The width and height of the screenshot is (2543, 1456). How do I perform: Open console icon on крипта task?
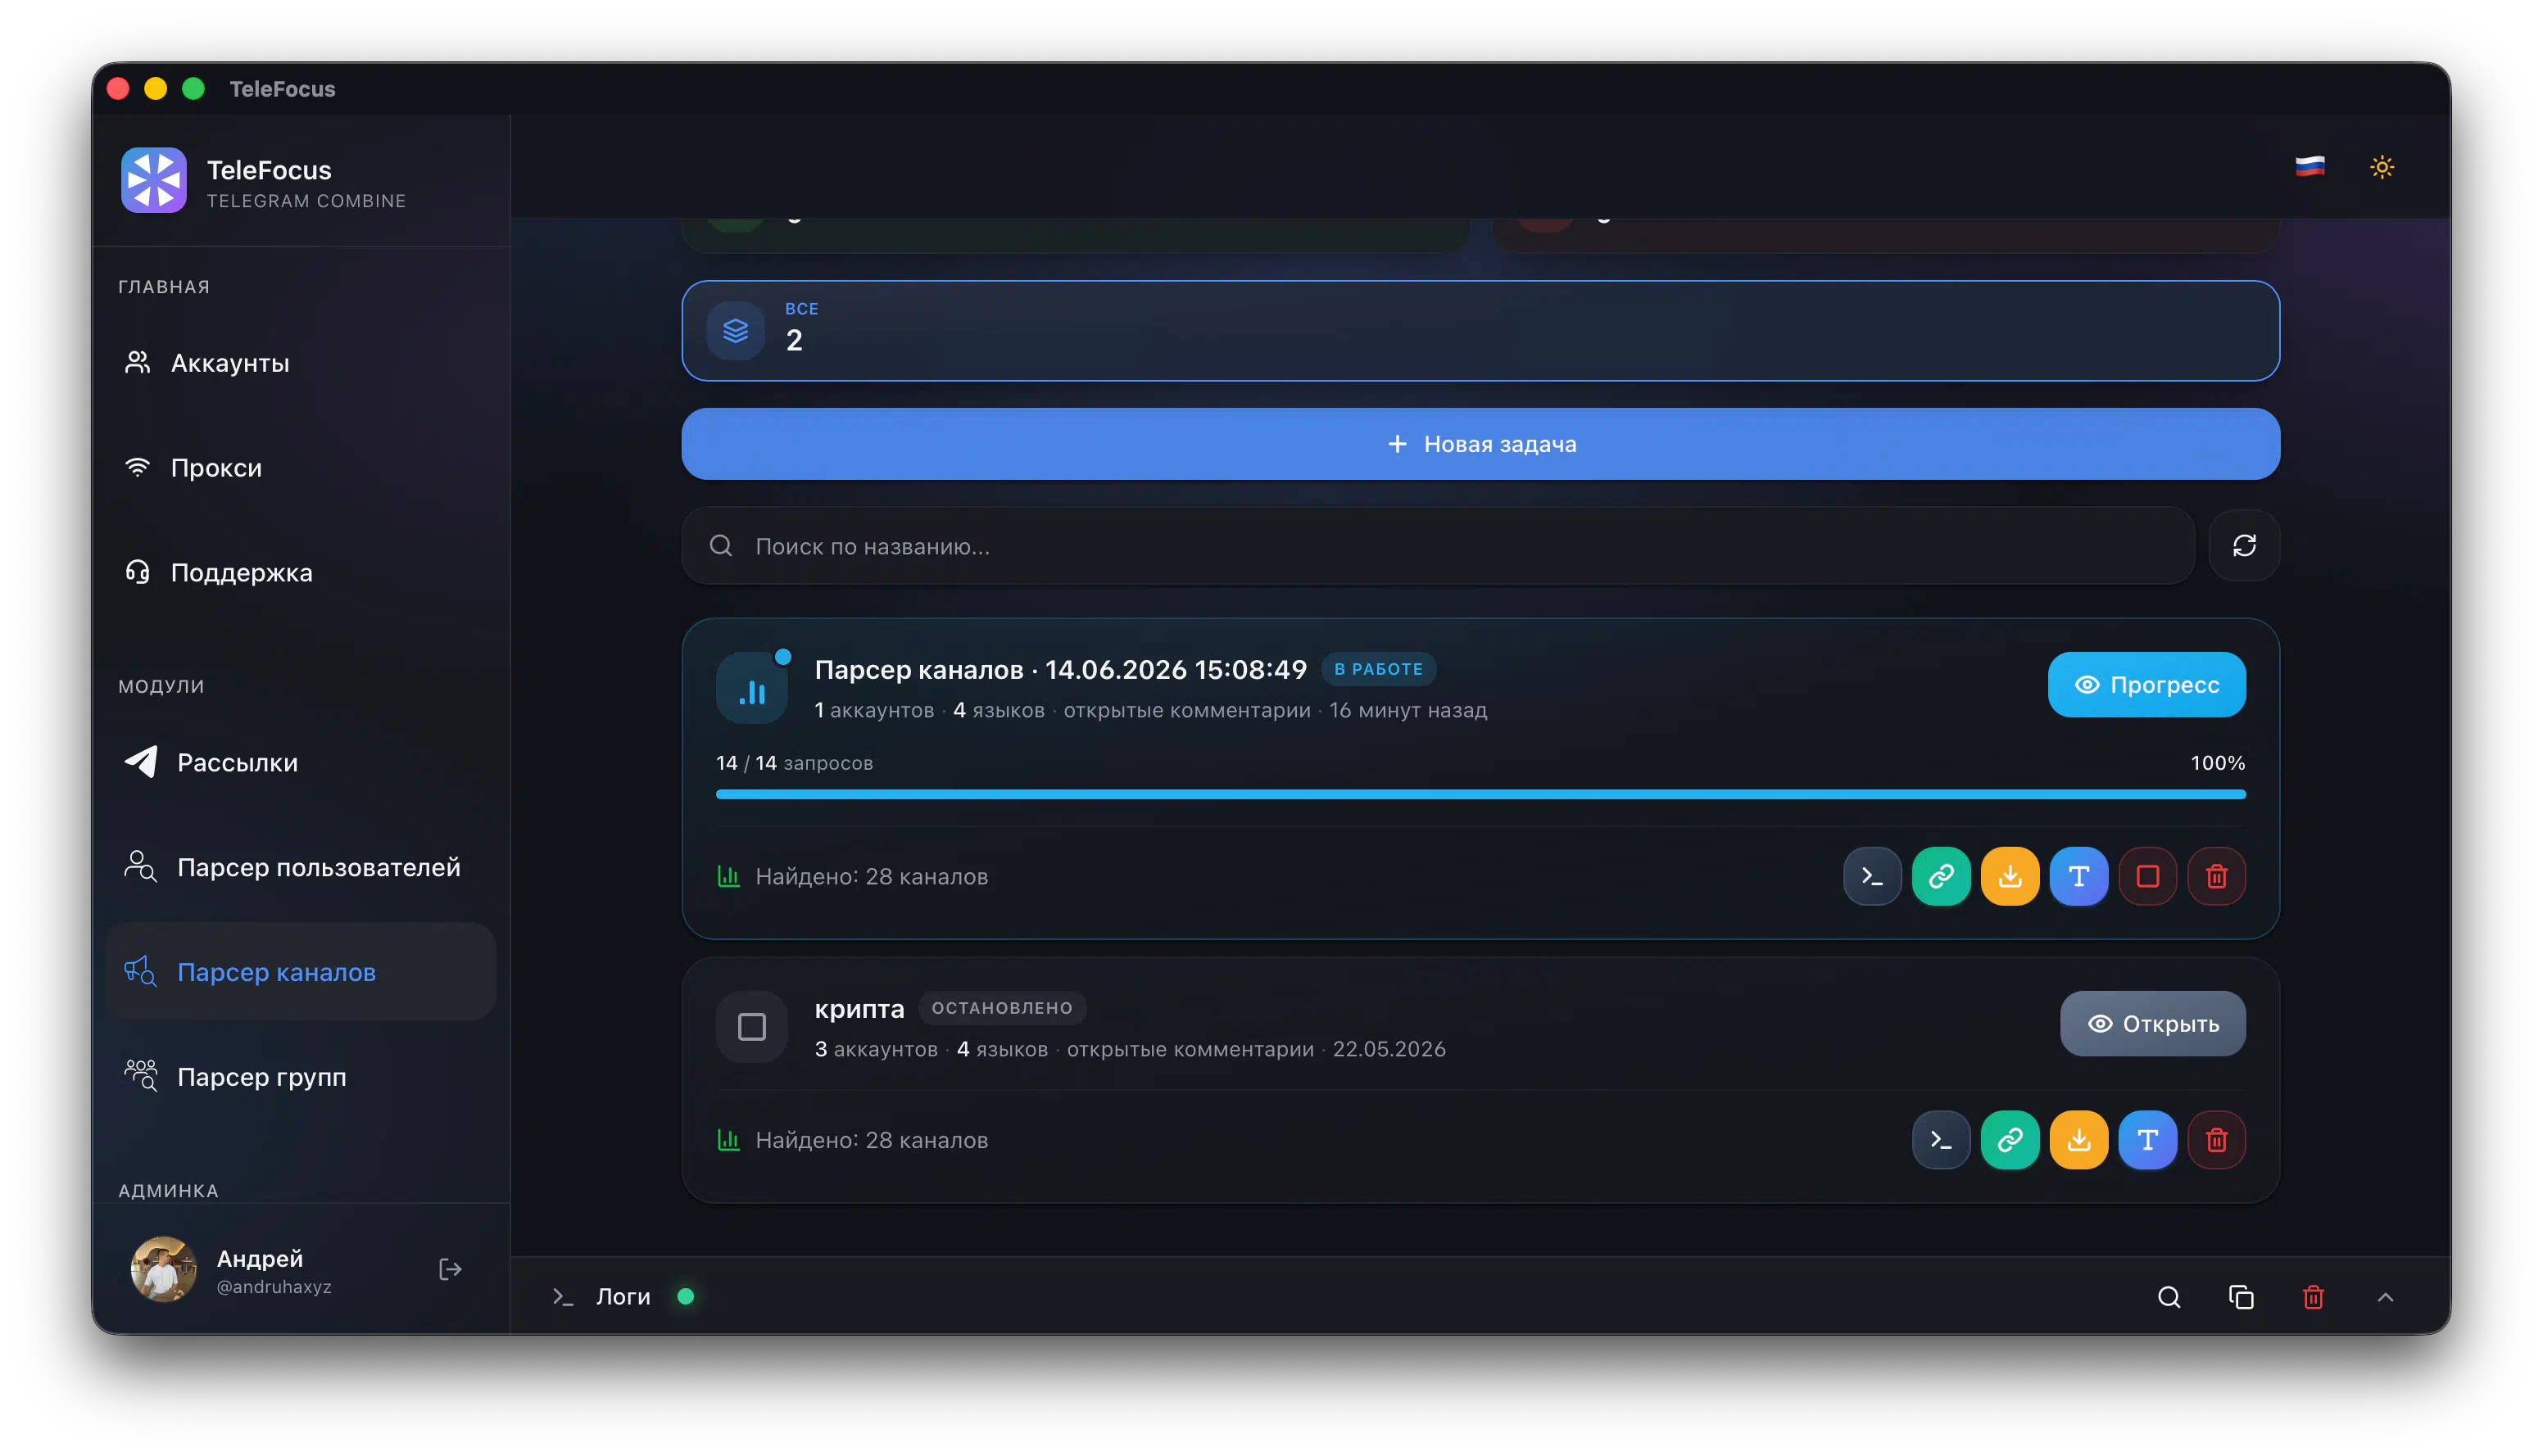[1941, 1140]
